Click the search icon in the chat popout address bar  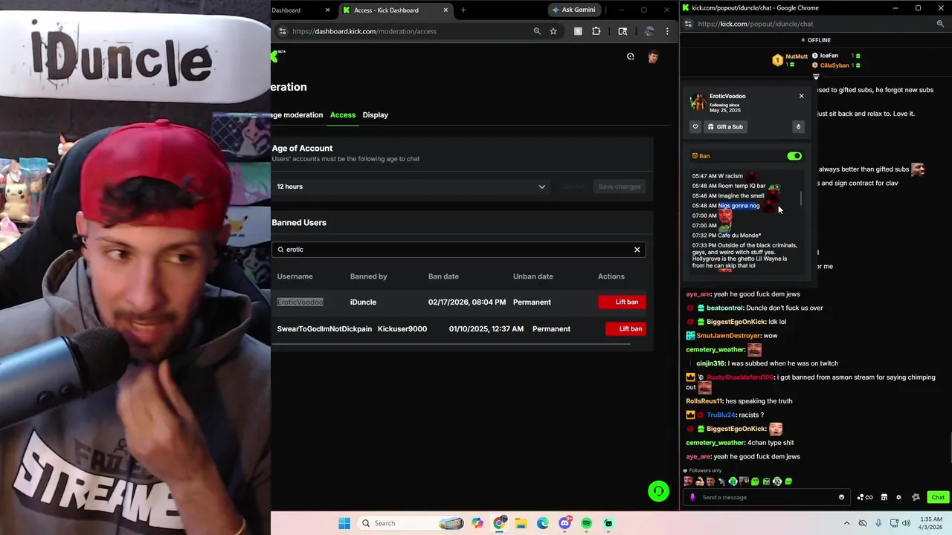[x=940, y=24]
